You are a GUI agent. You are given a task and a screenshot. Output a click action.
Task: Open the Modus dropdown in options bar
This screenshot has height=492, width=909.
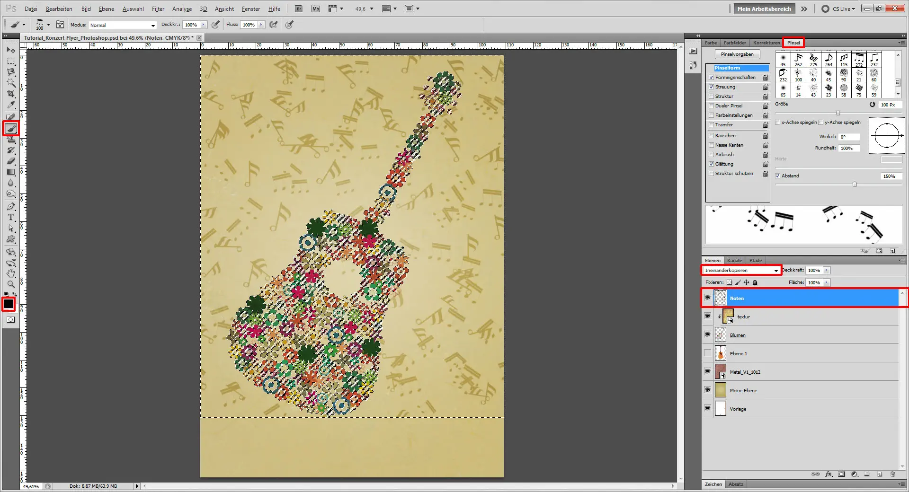pos(121,25)
